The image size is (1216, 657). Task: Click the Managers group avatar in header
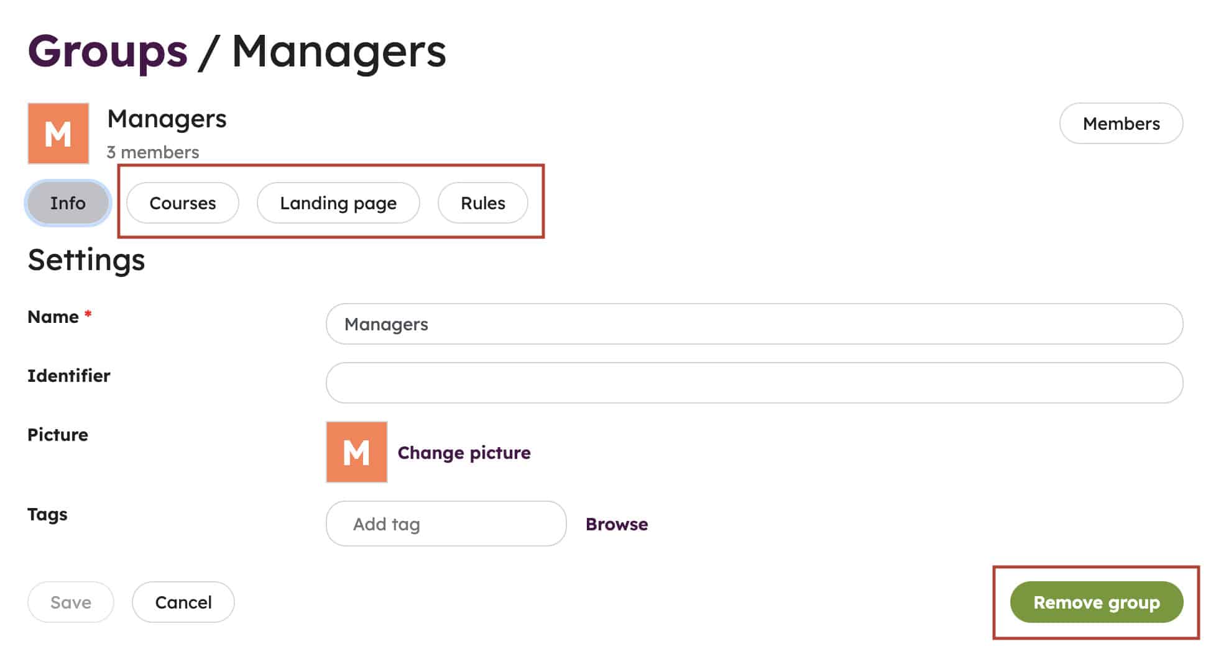click(58, 134)
